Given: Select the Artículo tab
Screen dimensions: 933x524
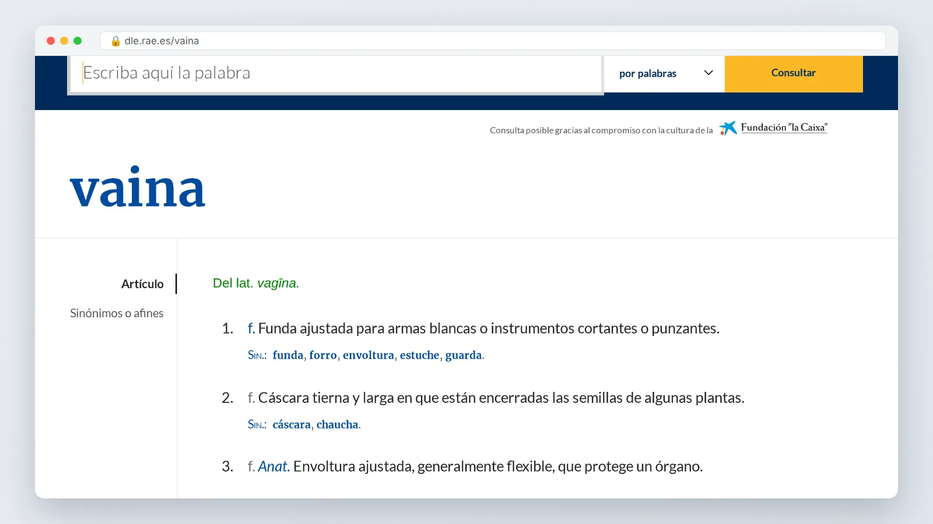Looking at the screenshot, I should pyautogui.click(x=142, y=284).
